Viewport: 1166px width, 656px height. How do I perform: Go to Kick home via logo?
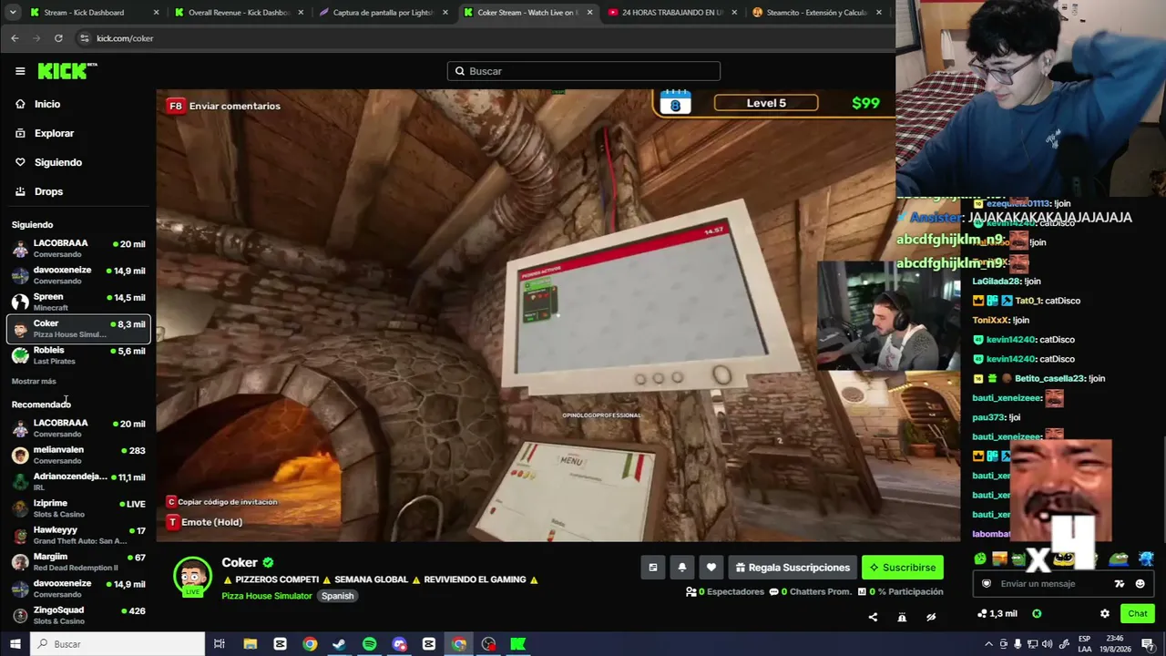(66, 71)
